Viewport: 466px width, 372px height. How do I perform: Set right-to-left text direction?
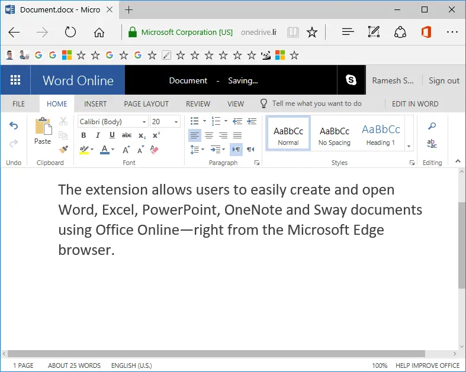click(x=250, y=150)
